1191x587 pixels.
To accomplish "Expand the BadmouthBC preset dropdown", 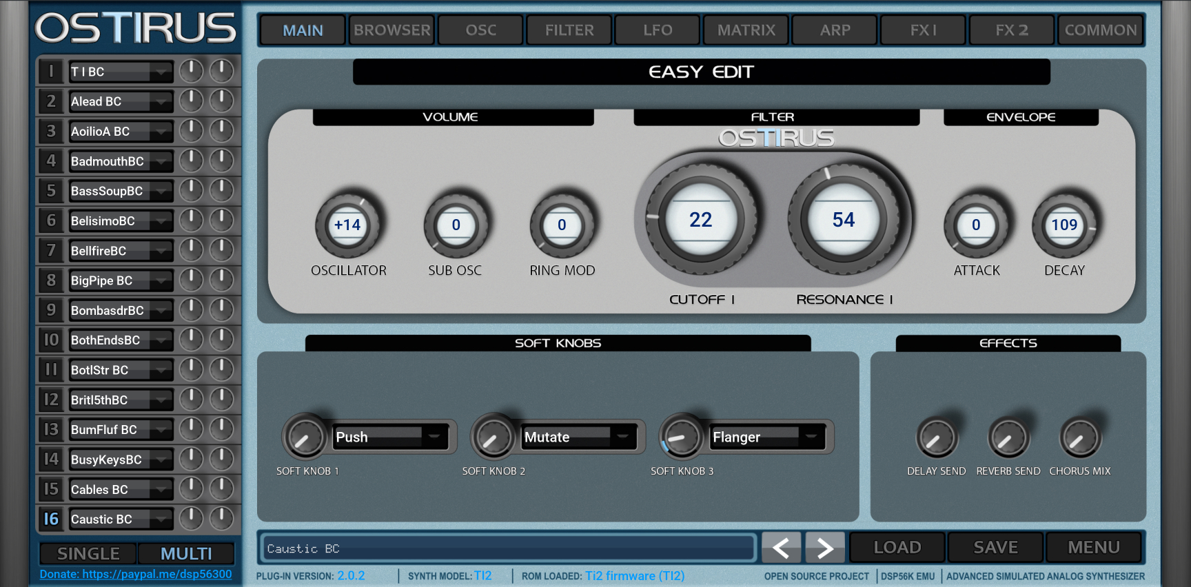I will [x=161, y=161].
